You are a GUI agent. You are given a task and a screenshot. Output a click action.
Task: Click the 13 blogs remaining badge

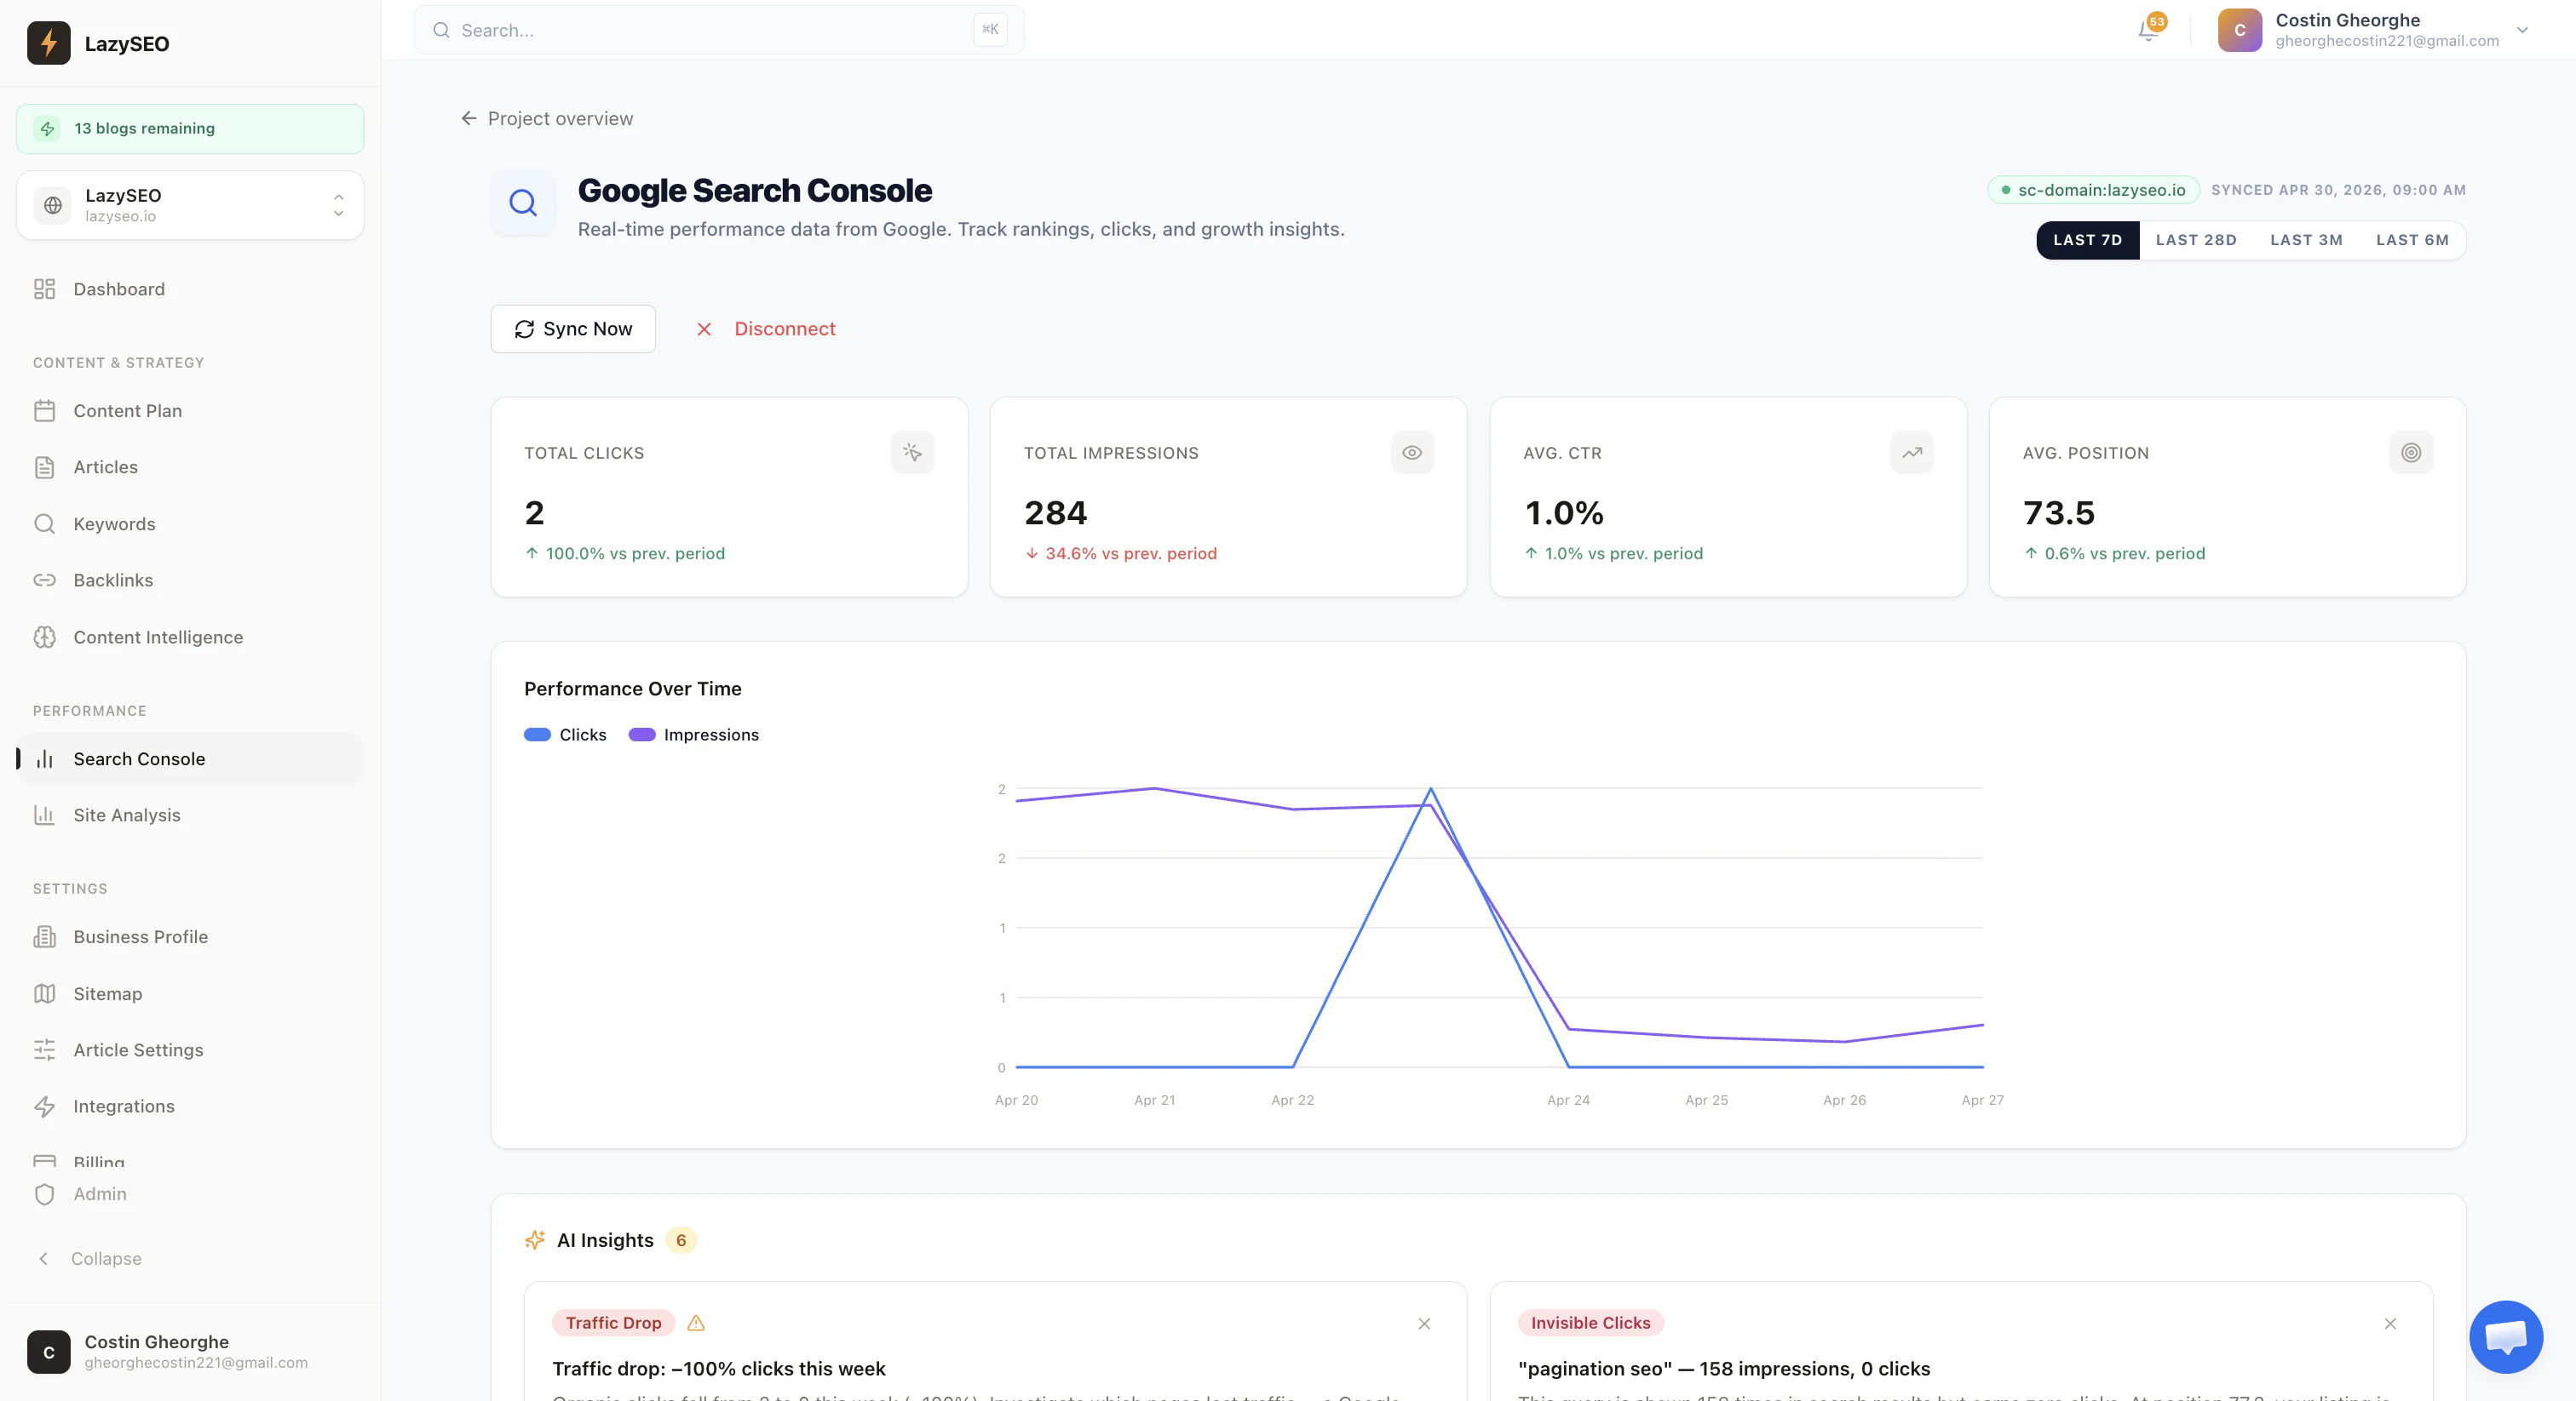point(190,129)
